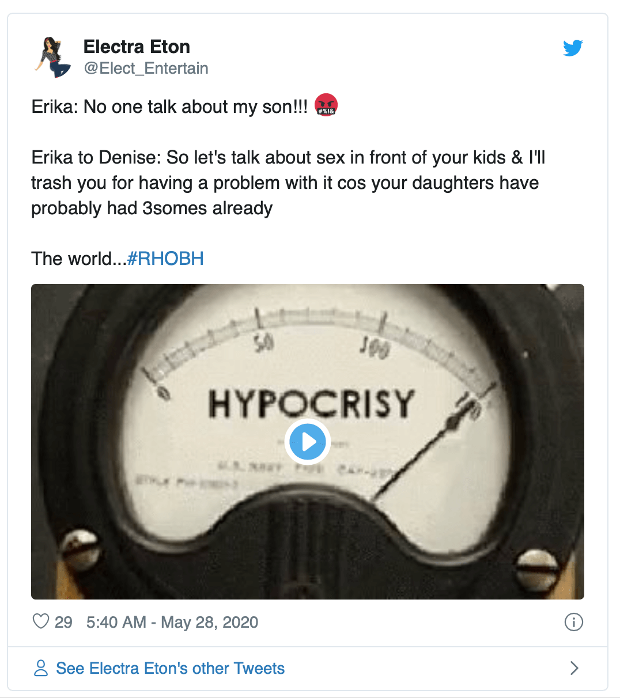Screen dimensions: 620x698
Task: Click the HYPOCRISY label in the GIF
Action: point(311,403)
